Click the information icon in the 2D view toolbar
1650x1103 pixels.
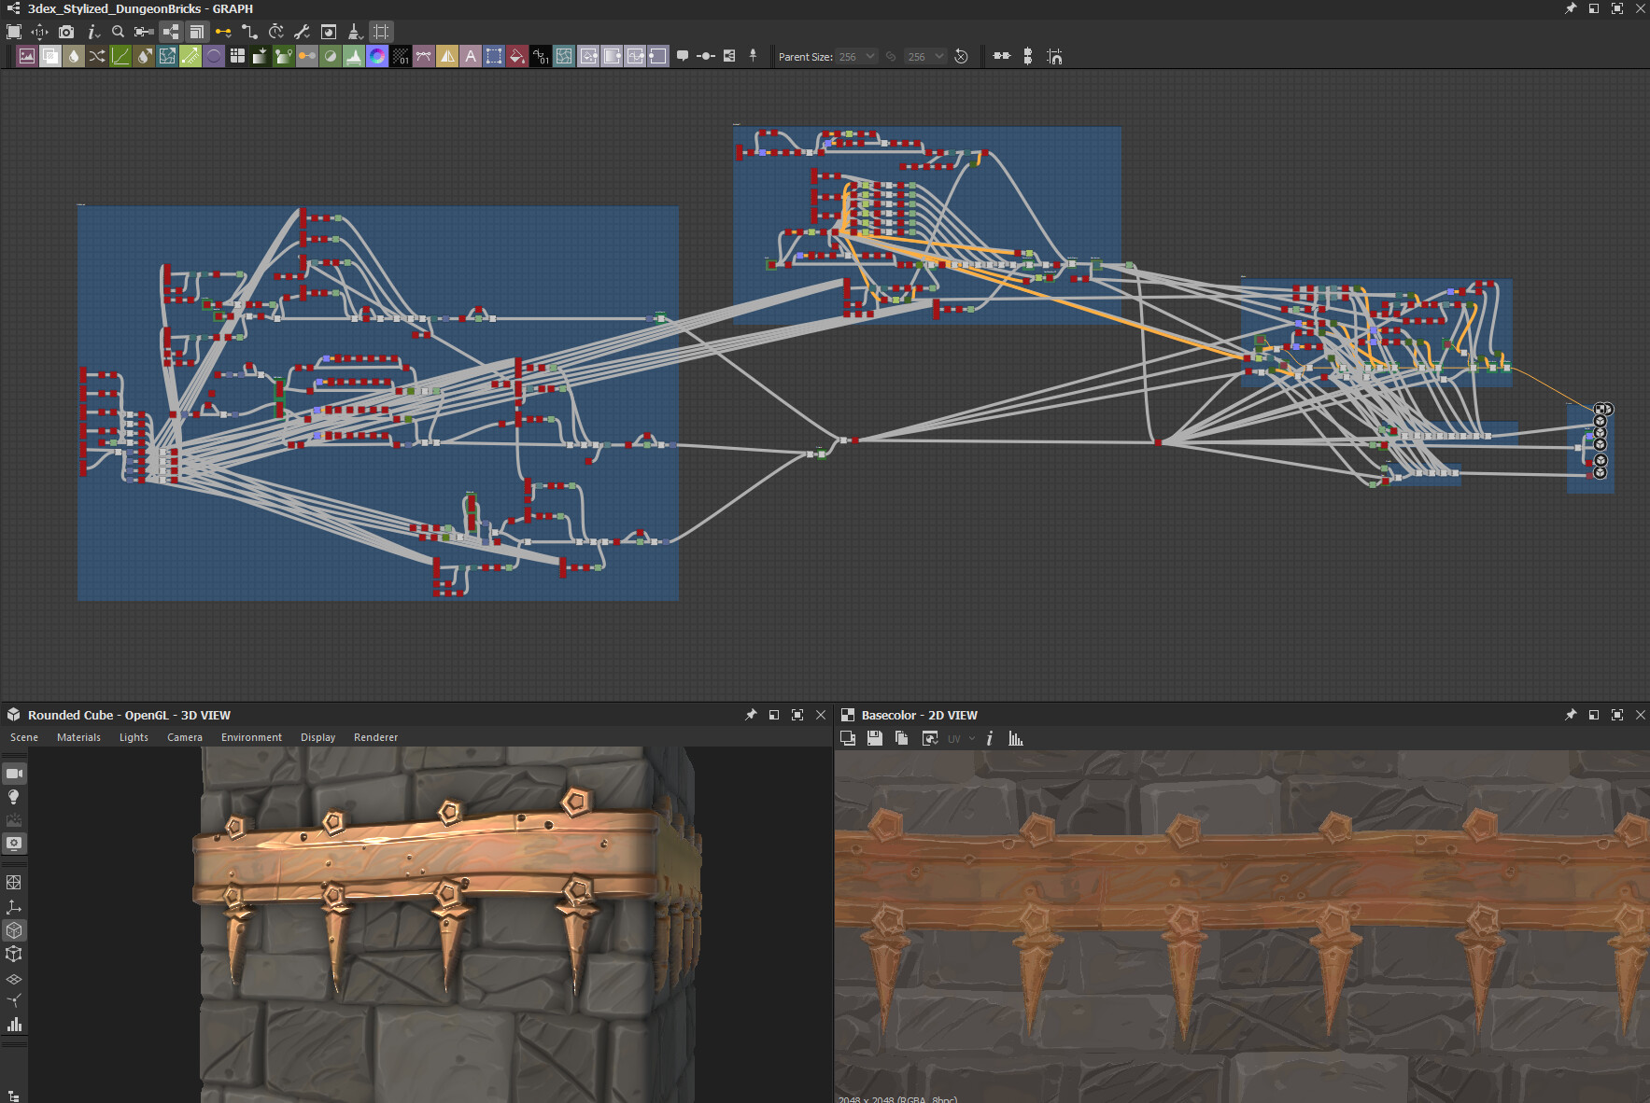[x=990, y=738]
